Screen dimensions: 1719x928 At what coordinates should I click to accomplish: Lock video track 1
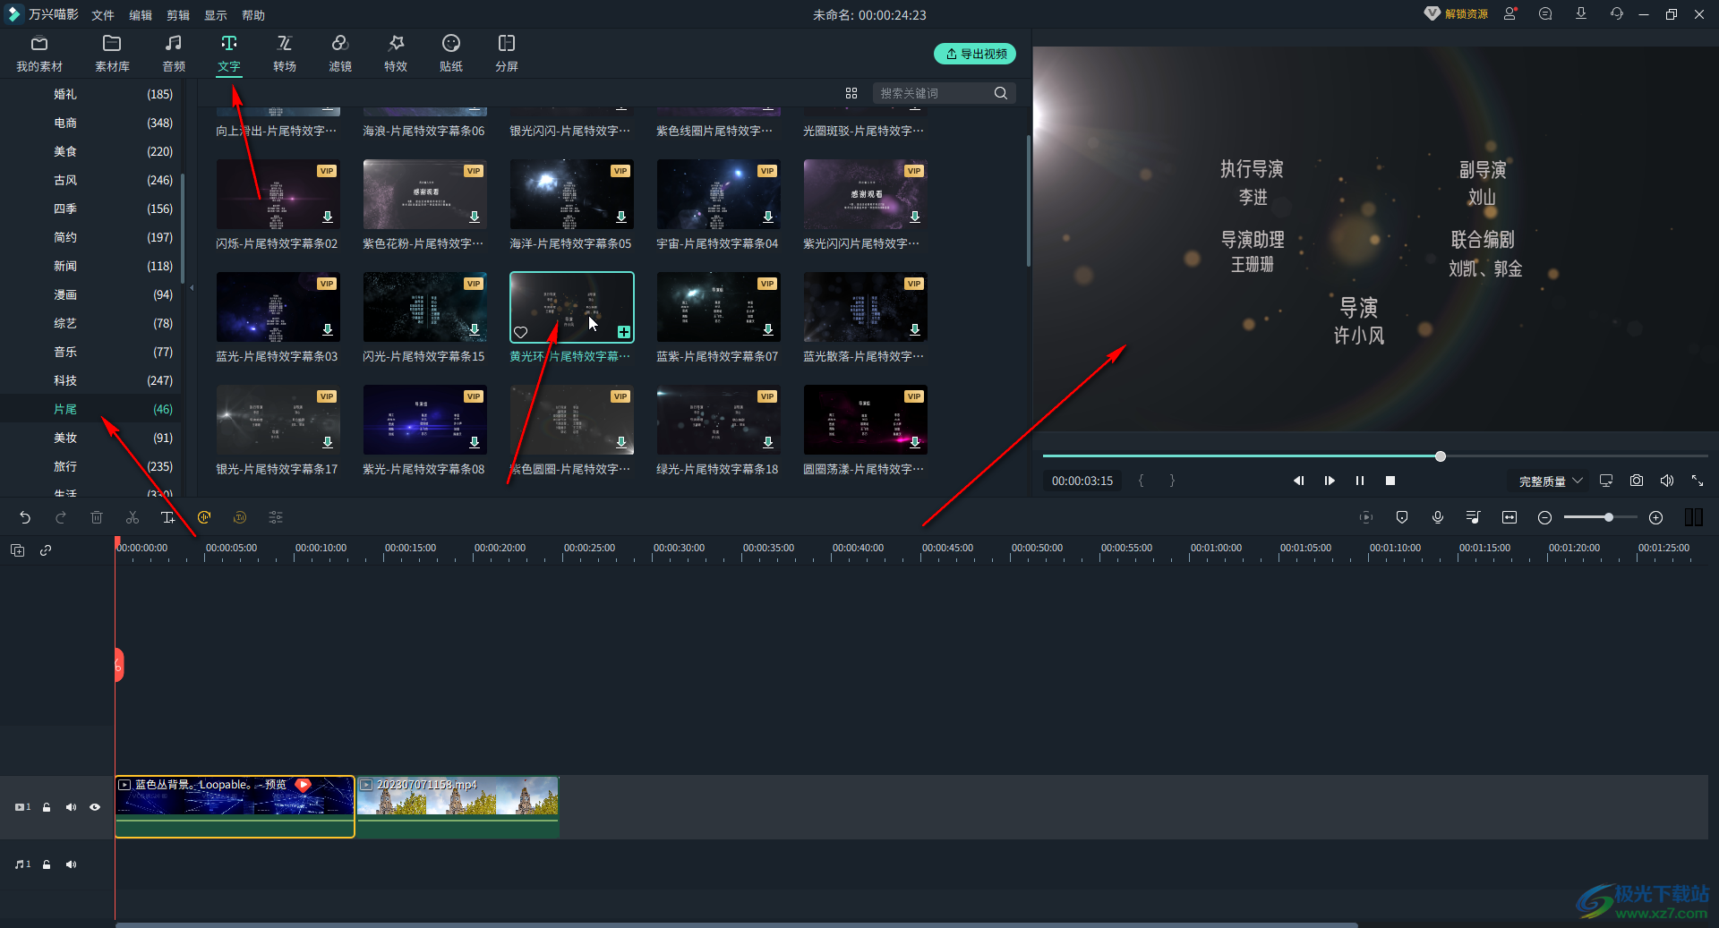tap(47, 807)
